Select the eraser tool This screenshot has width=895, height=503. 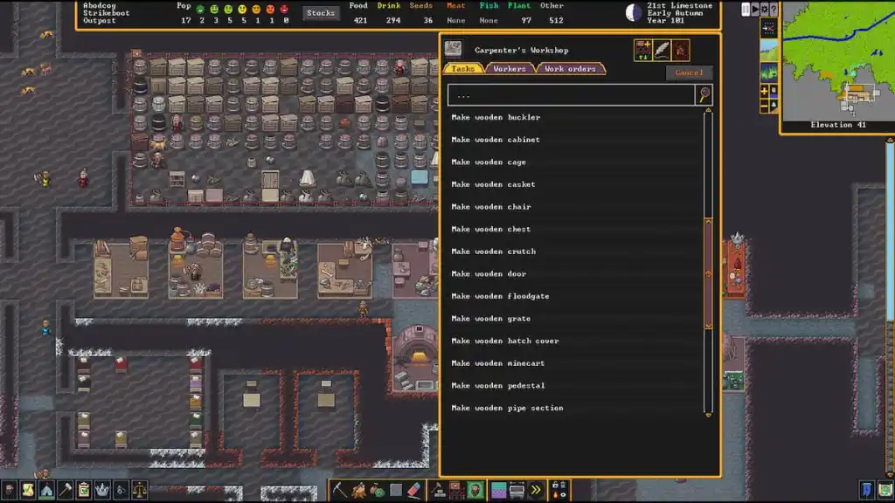[414, 490]
